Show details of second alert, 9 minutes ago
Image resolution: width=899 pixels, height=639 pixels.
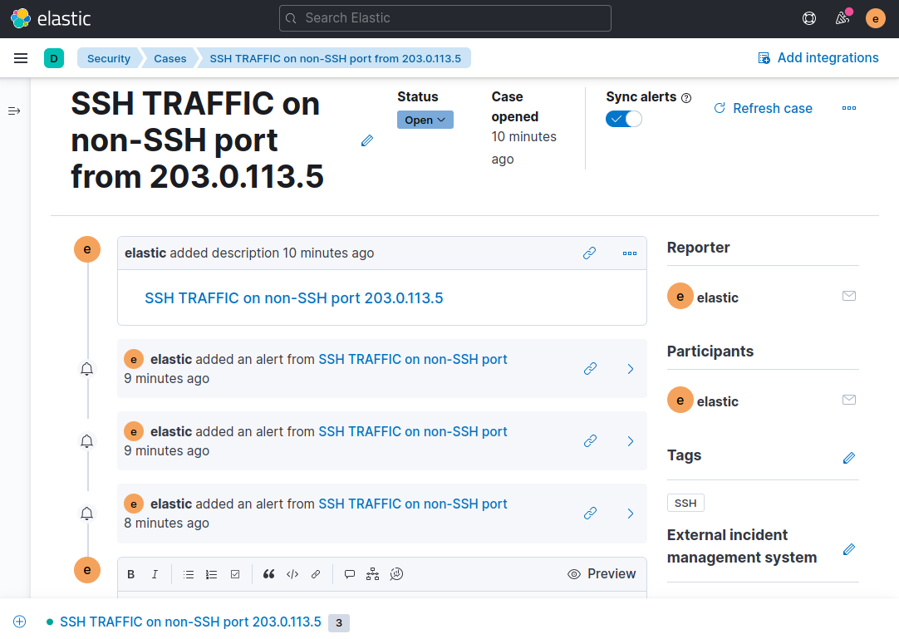630,441
